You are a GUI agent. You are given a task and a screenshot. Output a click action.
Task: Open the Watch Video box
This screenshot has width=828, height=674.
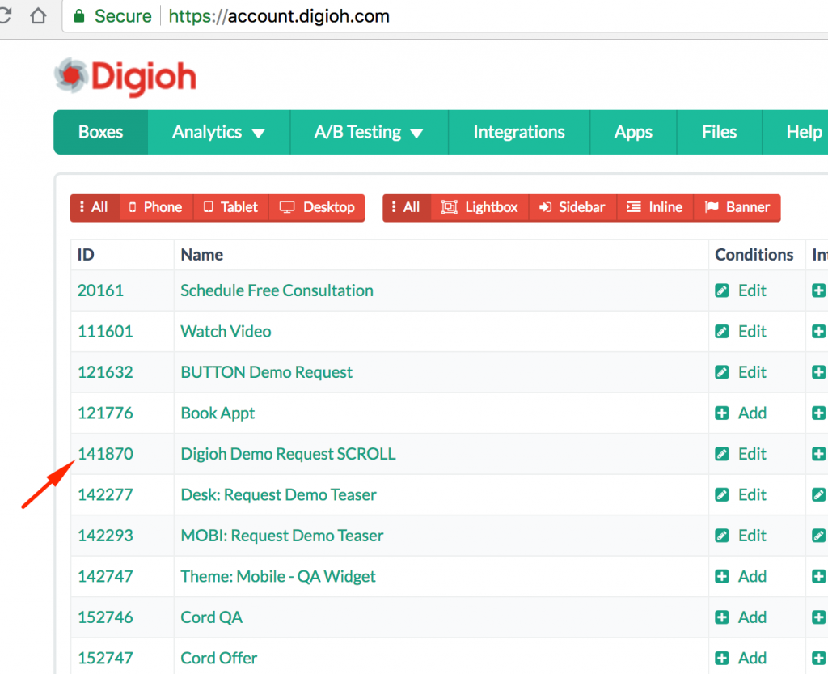pyautogui.click(x=226, y=331)
